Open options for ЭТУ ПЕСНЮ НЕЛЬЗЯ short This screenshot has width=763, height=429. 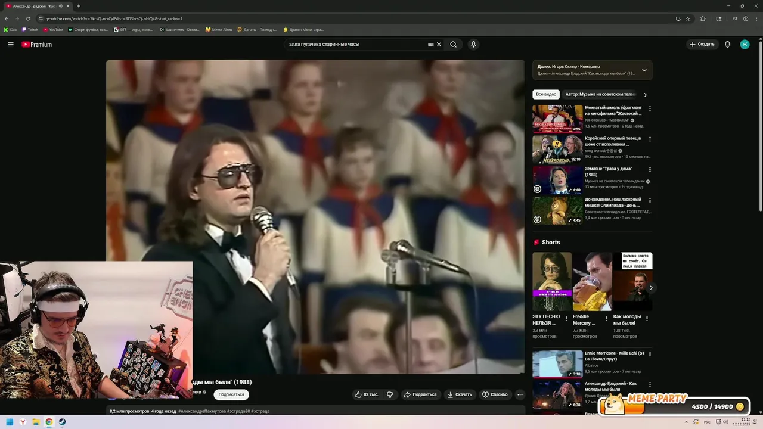tap(566, 319)
